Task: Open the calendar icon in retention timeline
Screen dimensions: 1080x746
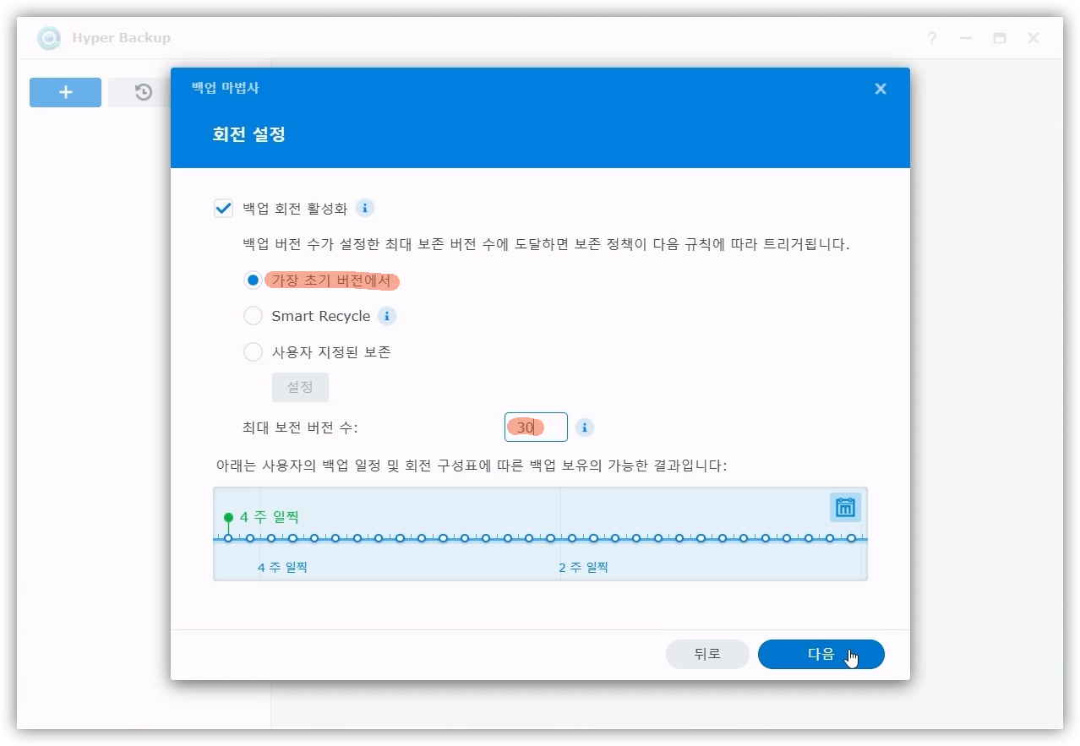Action: [x=845, y=508]
